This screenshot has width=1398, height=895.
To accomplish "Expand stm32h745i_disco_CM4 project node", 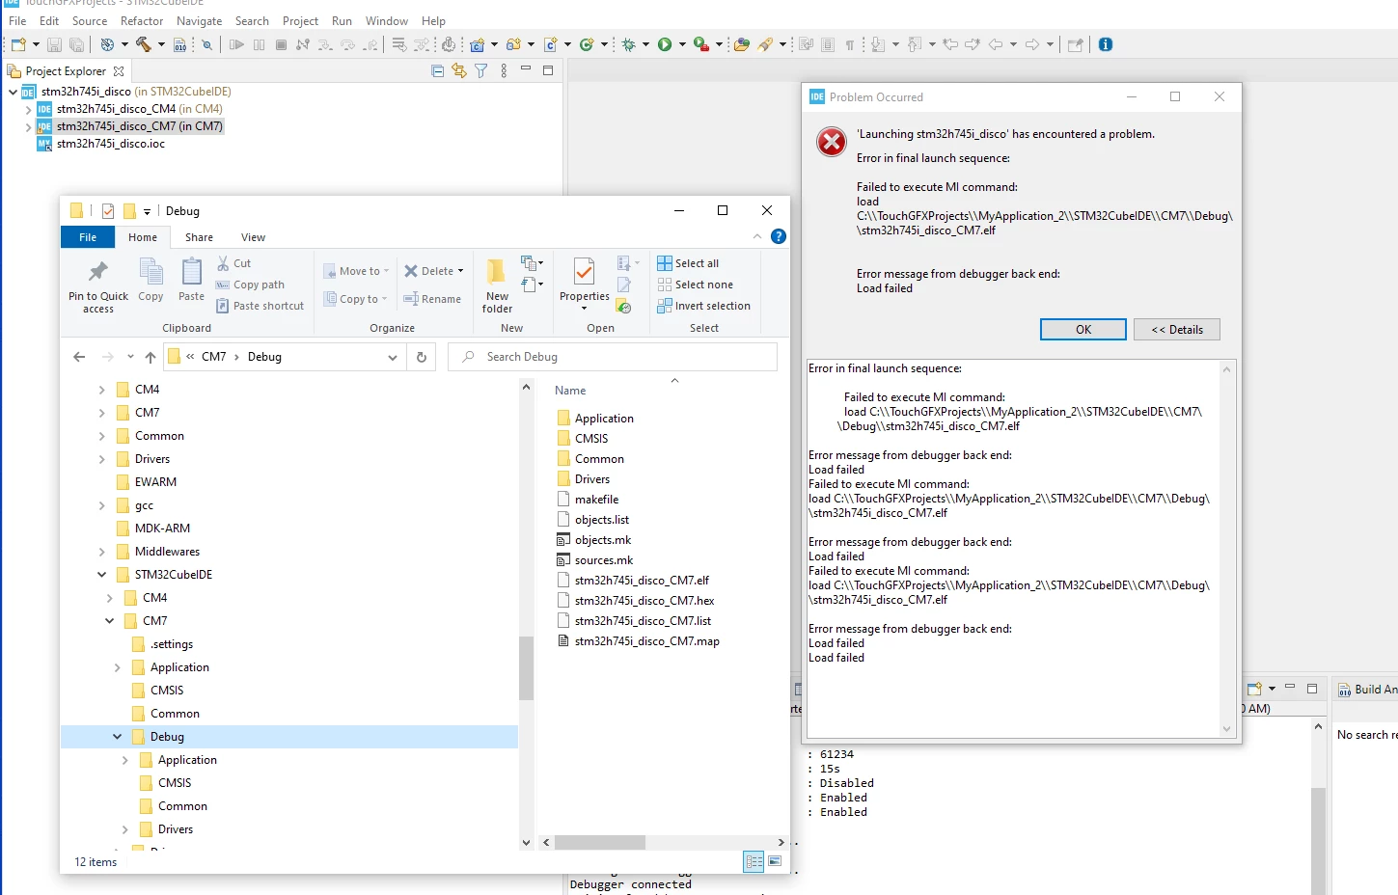I will (28, 109).
